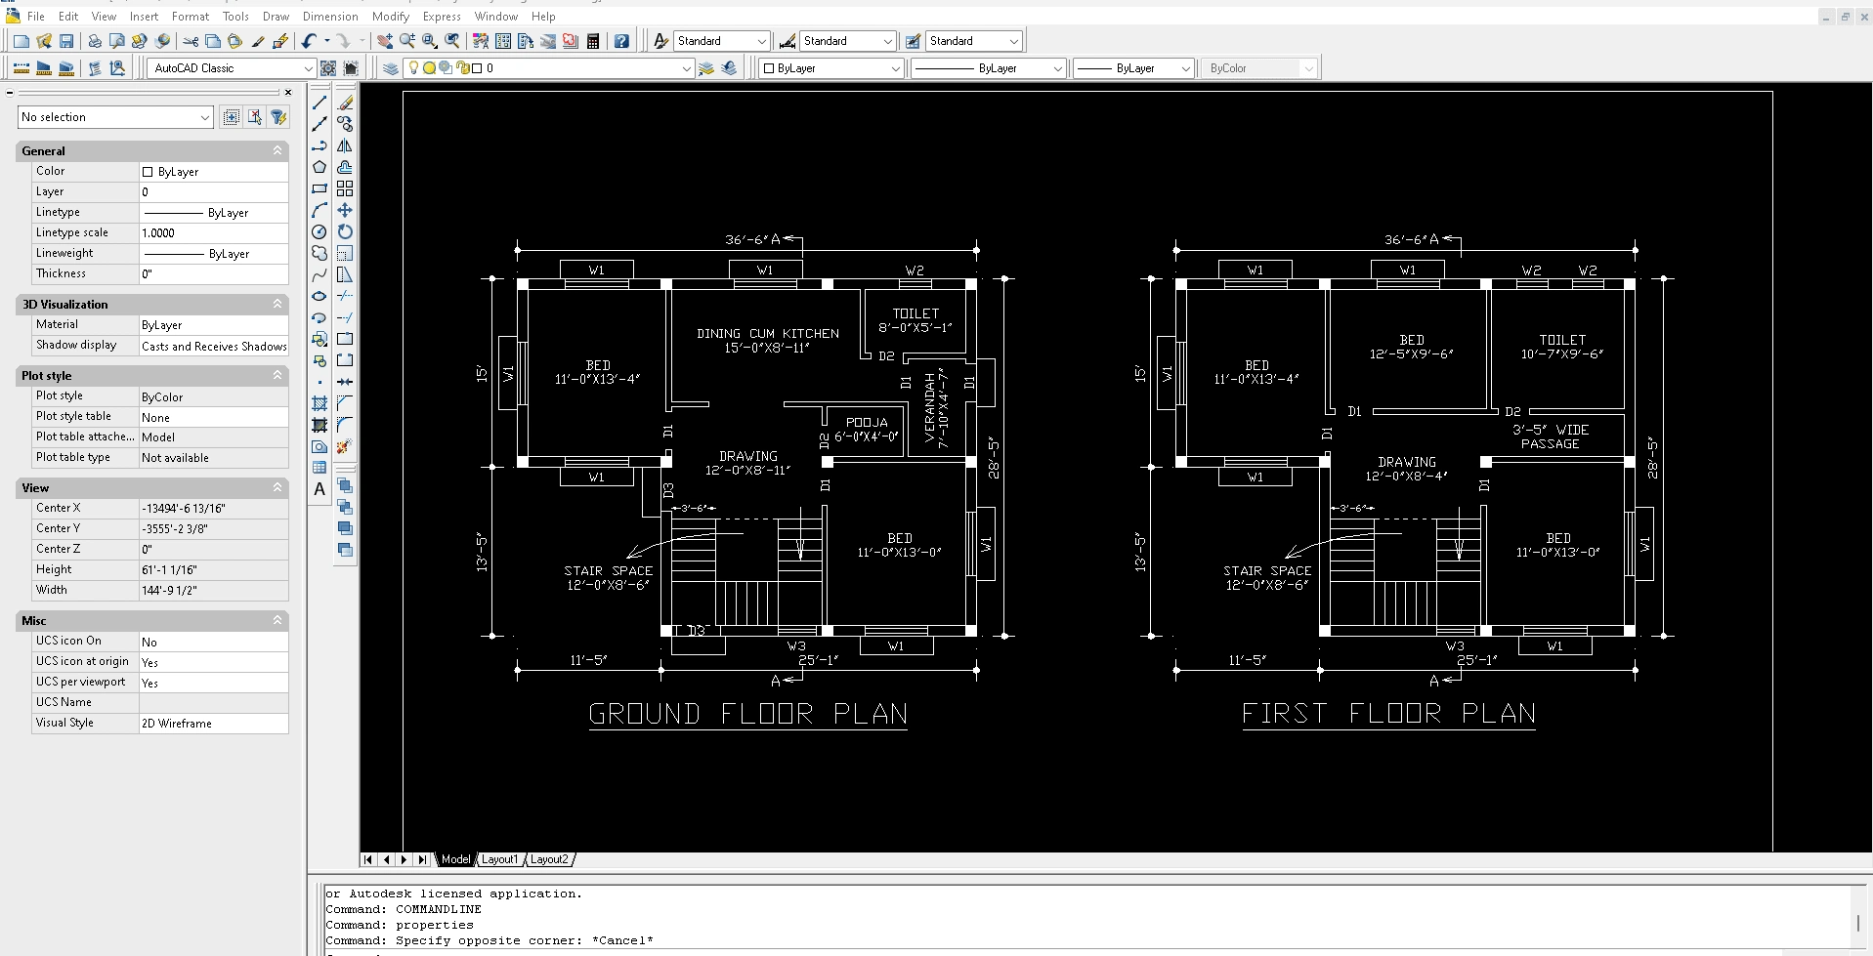Toggle PICKADD button in Properties palette
Screen dimensions: 1873x956
[x=232, y=117]
